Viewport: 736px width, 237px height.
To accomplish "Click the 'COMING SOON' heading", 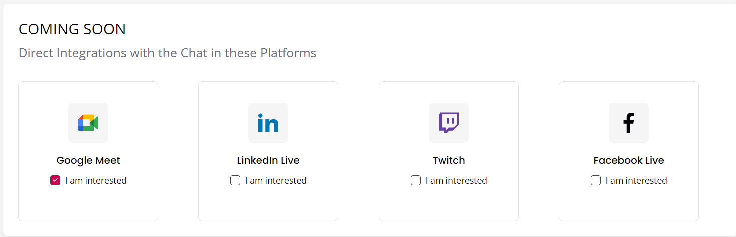I will coord(72,29).
